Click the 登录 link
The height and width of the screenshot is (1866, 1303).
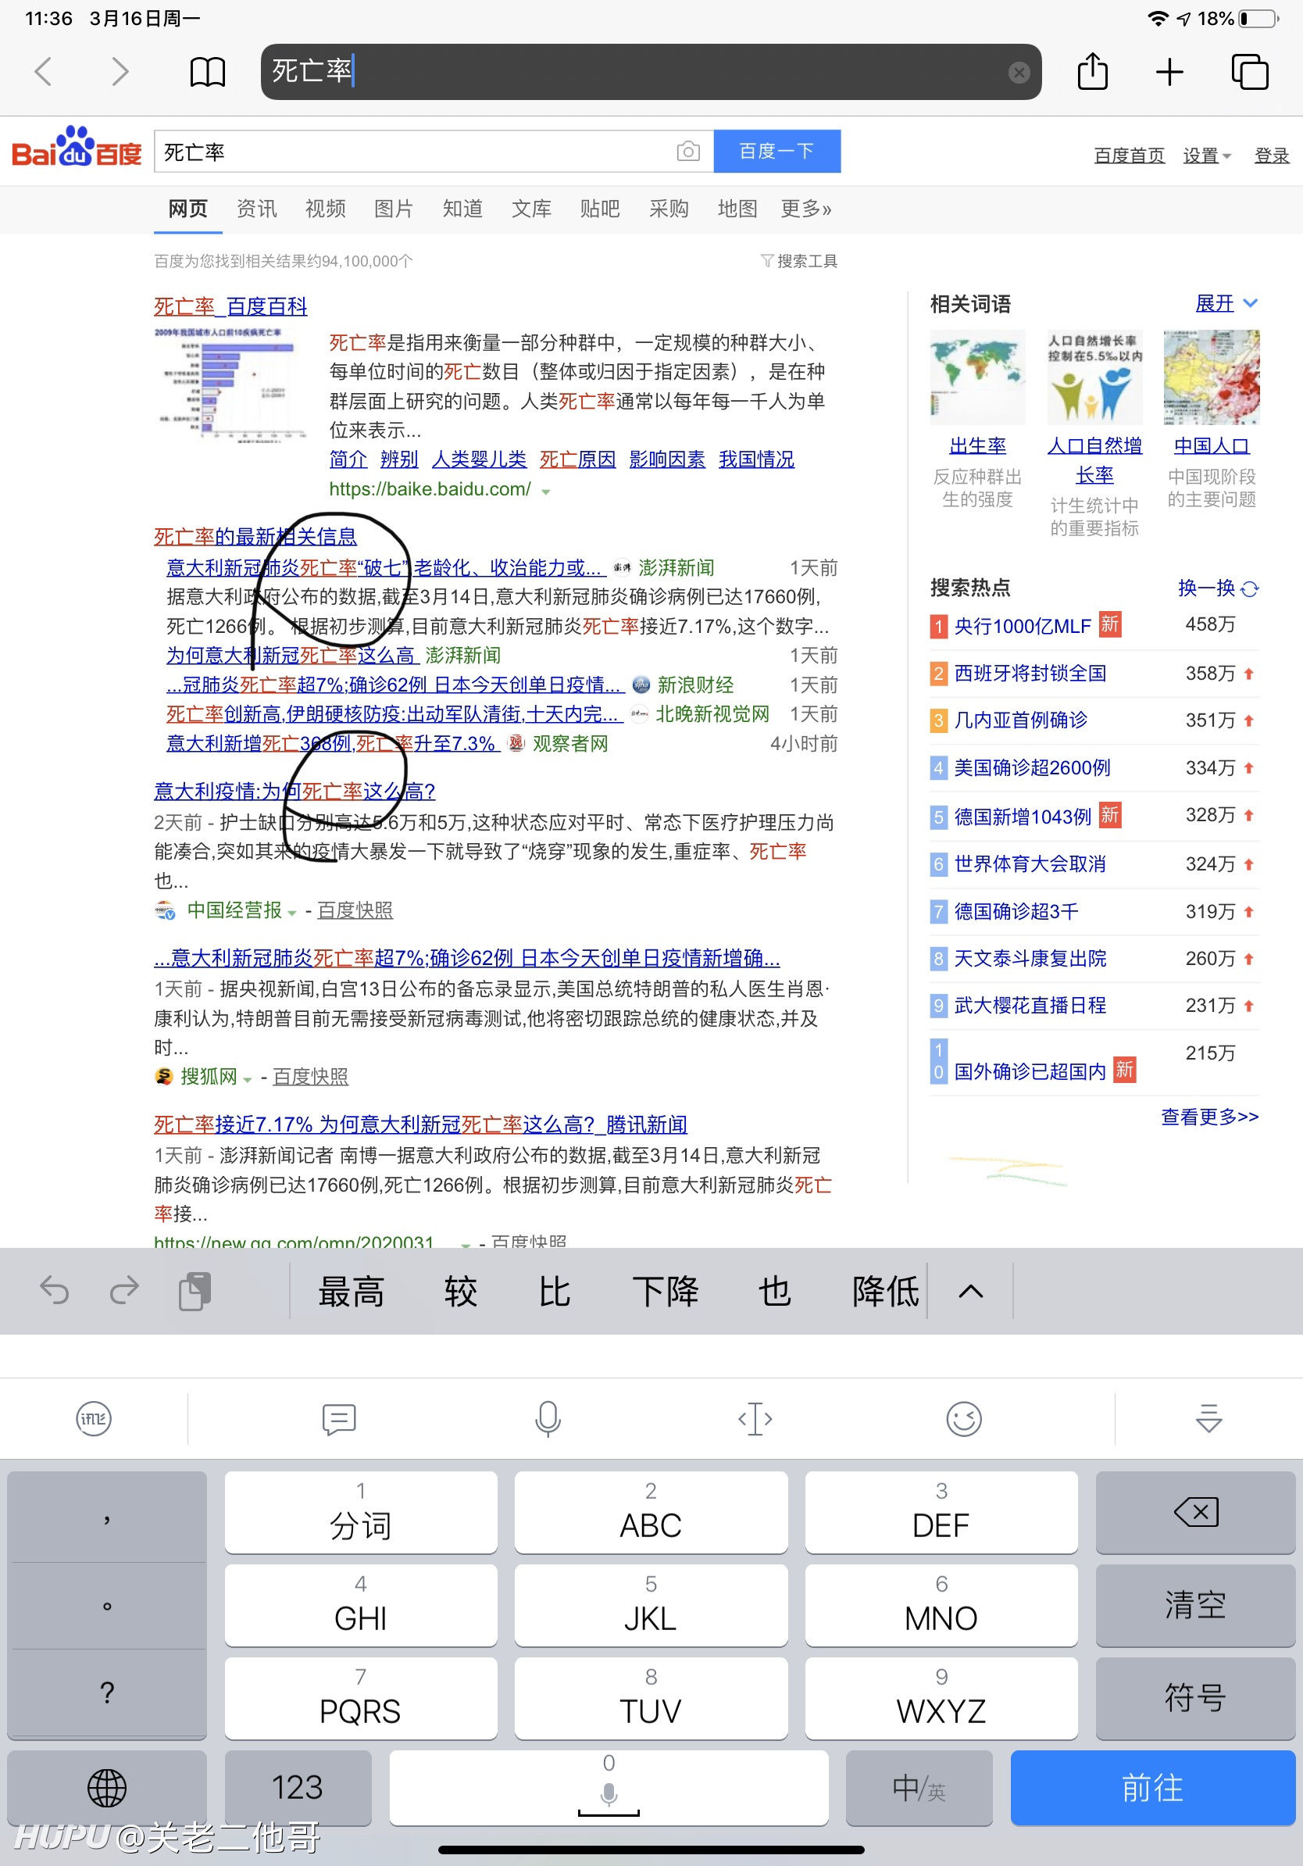pyautogui.click(x=1271, y=155)
